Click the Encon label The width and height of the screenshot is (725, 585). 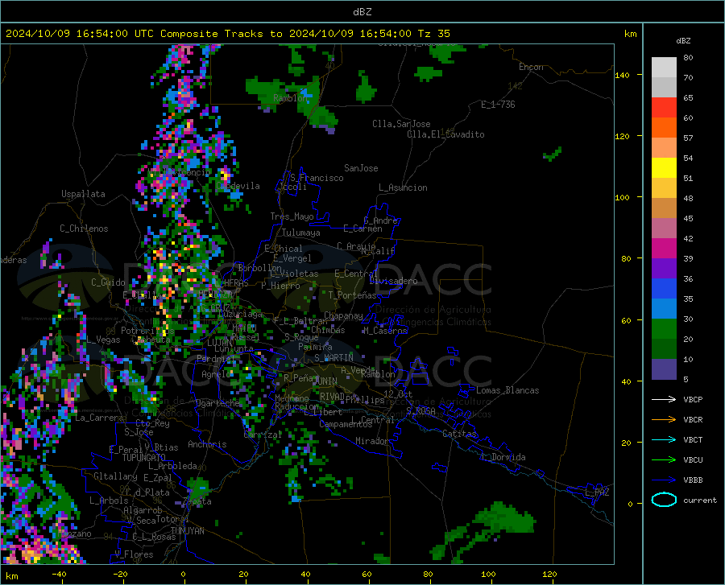[531, 67]
